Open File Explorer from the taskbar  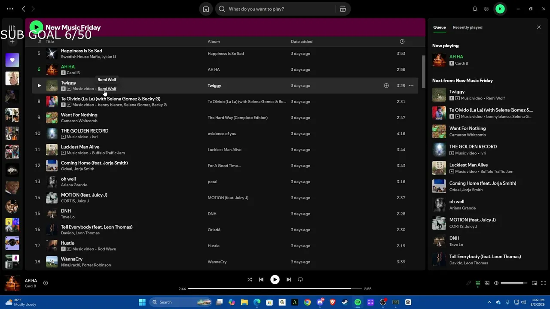click(x=244, y=302)
